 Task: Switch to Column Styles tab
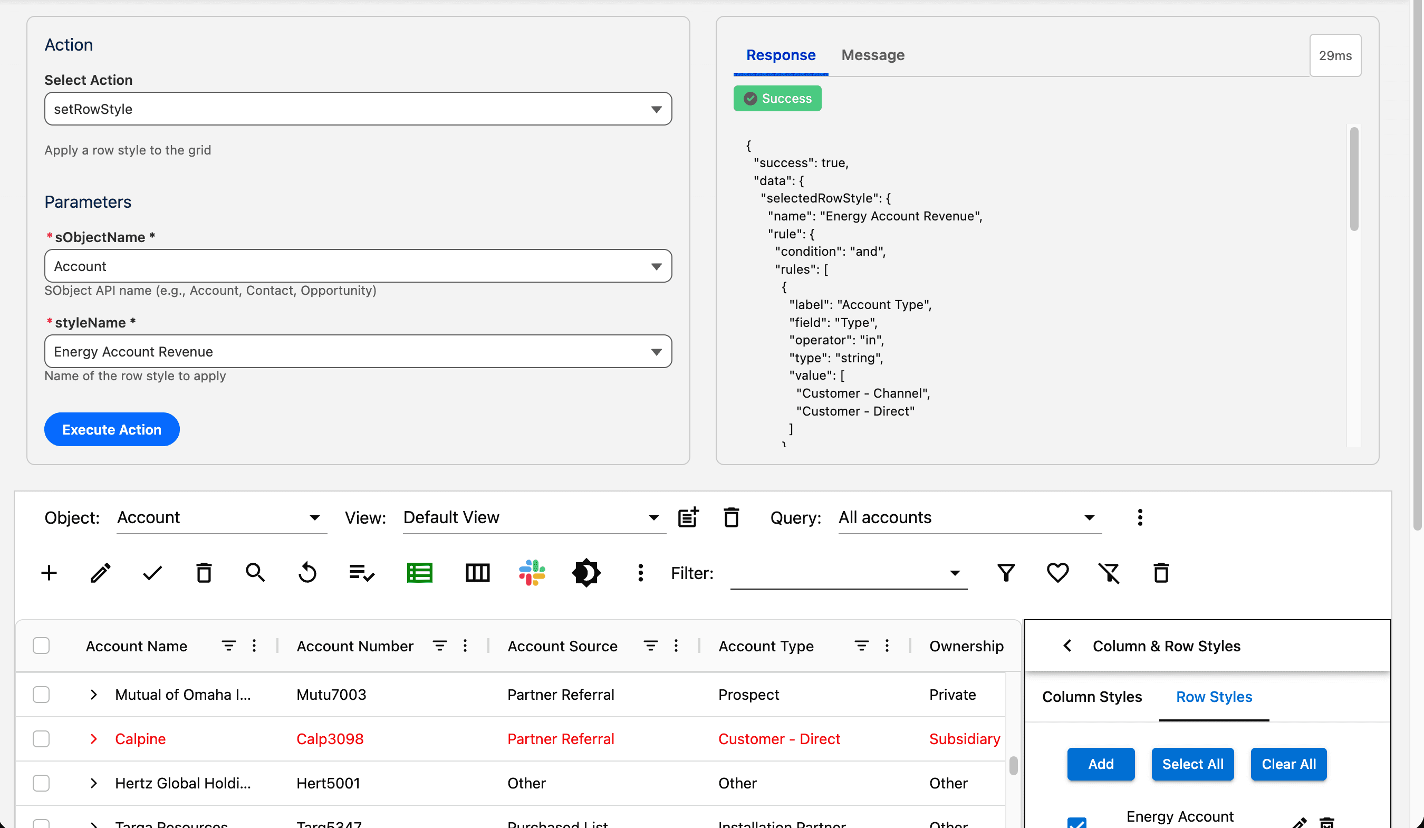point(1091,696)
